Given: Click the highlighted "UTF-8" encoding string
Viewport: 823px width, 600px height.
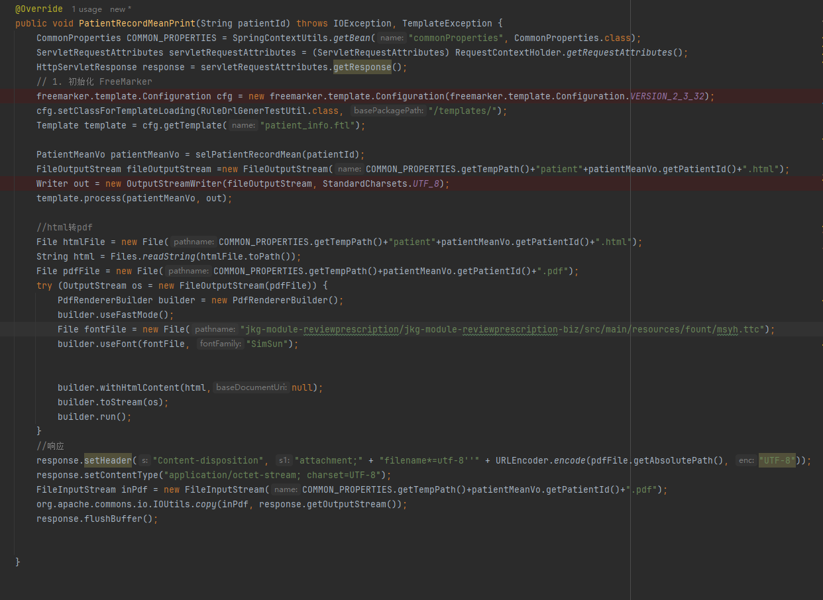Looking at the screenshot, I should click(x=777, y=460).
